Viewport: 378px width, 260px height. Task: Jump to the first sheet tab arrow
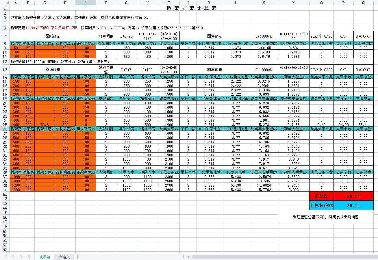tap(6, 257)
